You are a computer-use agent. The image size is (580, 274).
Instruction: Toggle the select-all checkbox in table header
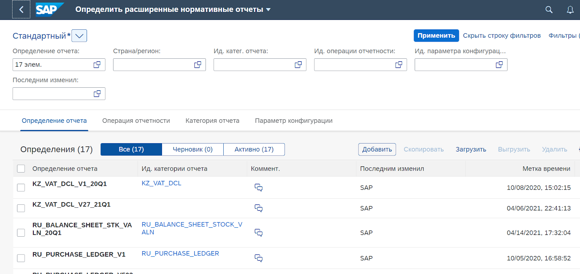21,169
